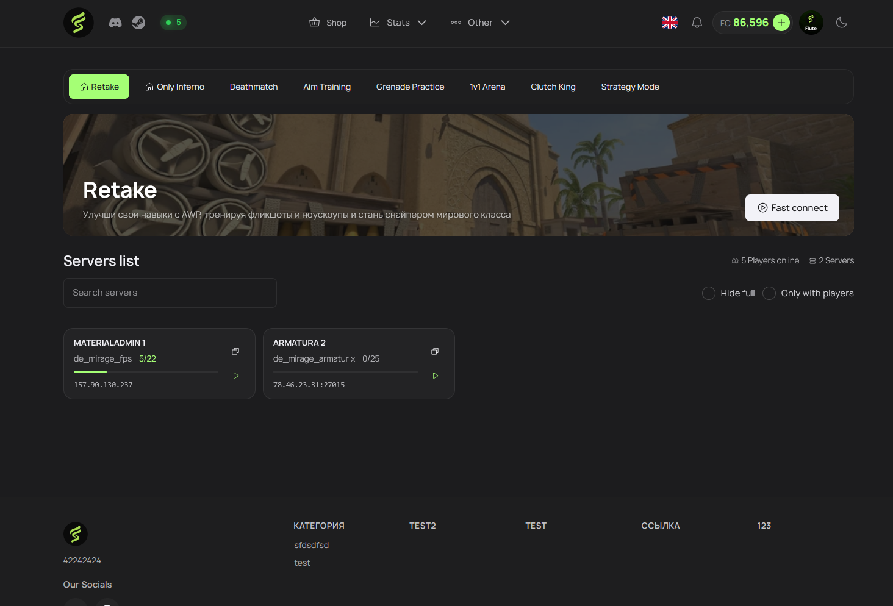Image resolution: width=893 pixels, height=606 pixels.
Task: Click the 5 online players indicator
Action: pyautogui.click(x=173, y=23)
